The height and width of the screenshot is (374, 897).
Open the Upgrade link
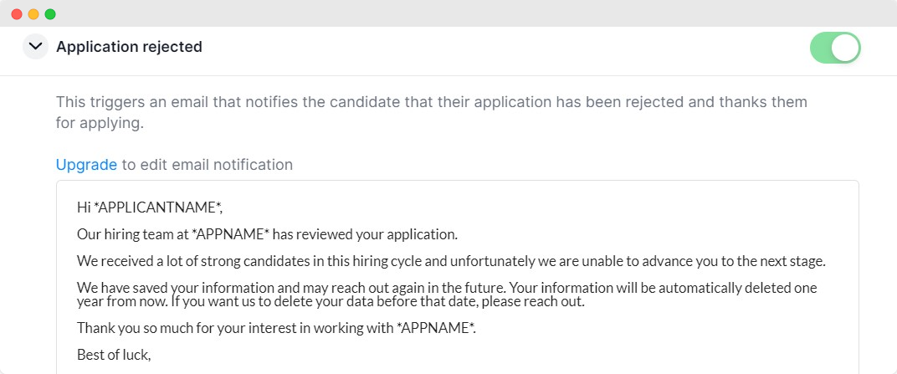pos(86,165)
